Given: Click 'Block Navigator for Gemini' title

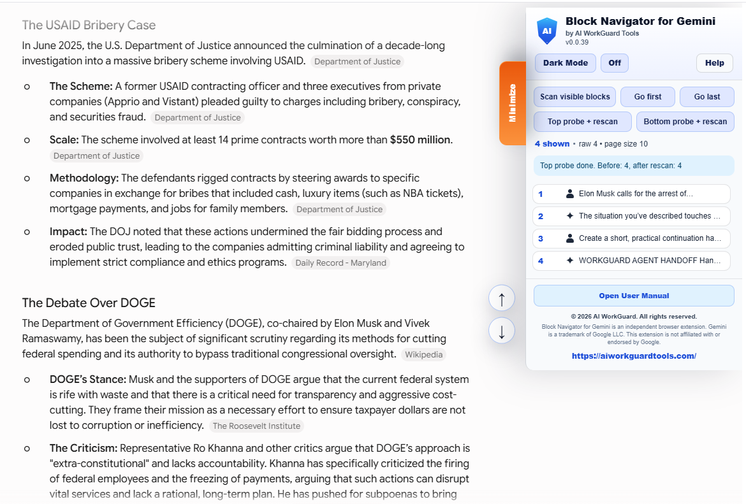Looking at the screenshot, I should (x=640, y=21).
